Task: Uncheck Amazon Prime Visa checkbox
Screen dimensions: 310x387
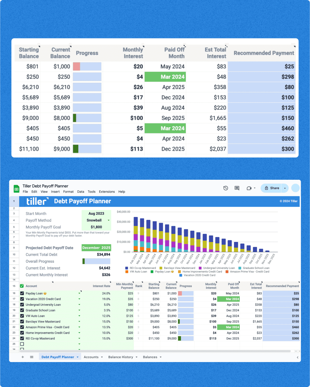Action: pyautogui.click(x=22, y=327)
